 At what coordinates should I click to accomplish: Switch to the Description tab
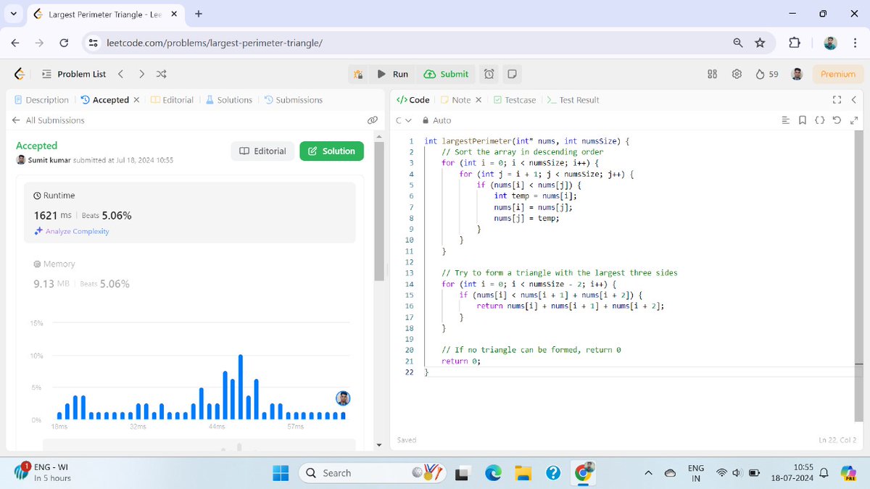(41, 100)
